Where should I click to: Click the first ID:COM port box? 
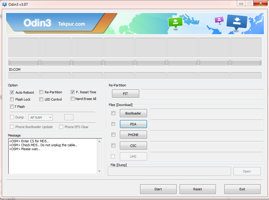pos(24,76)
